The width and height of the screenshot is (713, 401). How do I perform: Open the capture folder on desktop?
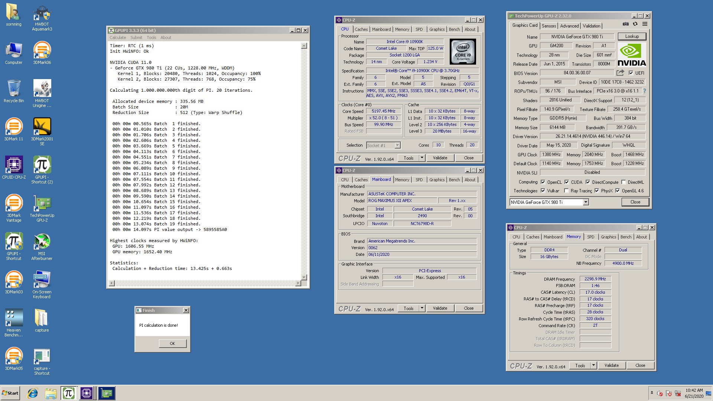click(x=42, y=320)
